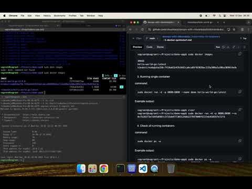Go back in Chrome
Viewport: 252px width, 189px height.
coord(131,29)
